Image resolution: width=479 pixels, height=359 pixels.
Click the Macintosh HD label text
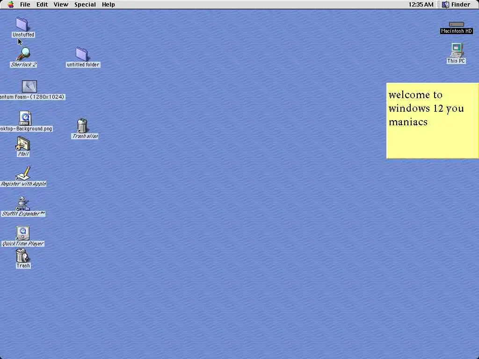[x=457, y=31]
